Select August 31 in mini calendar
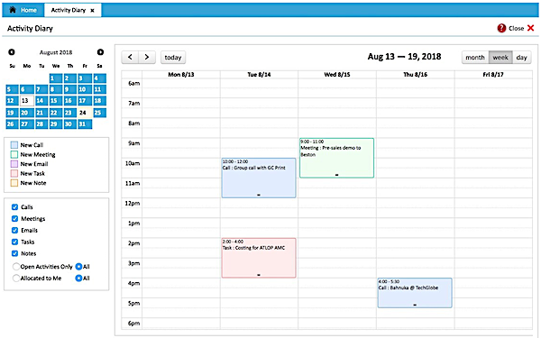This screenshot has height=338, width=541. click(x=84, y=124)
